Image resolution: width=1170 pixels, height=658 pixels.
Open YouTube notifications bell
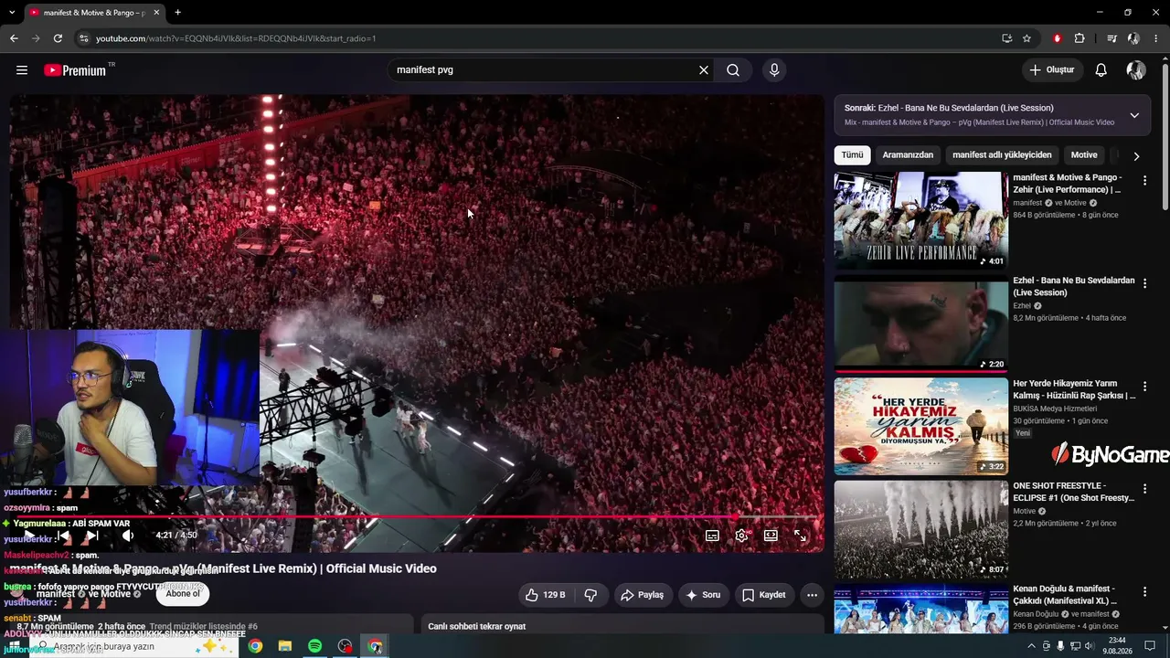(x=1101, y=70)
